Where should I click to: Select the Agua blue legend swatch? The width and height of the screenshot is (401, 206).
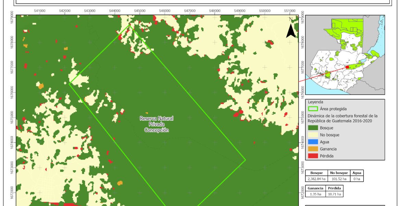[313, 142]
